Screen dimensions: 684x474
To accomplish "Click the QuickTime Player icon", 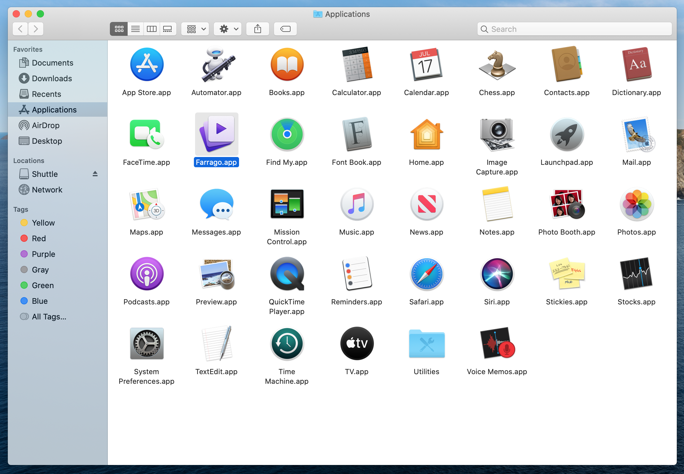I will (x=287, y=274).
